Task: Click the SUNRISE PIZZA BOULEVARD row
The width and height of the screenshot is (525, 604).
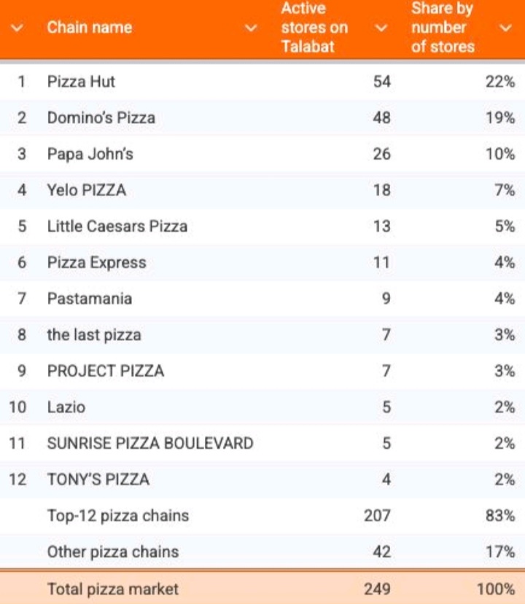Action: coord(150,443)
